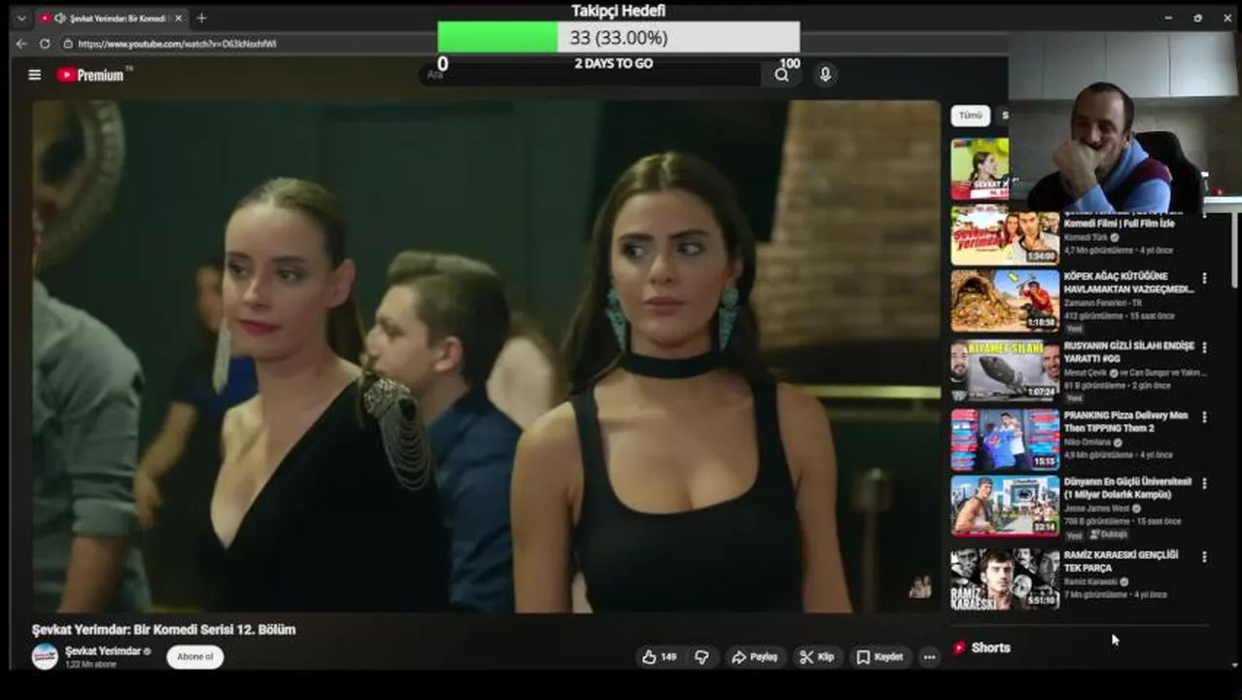The width and height of the screenshot is (1242, 700).
Task: Minimize the browser window
Action: click(1168, 18)
